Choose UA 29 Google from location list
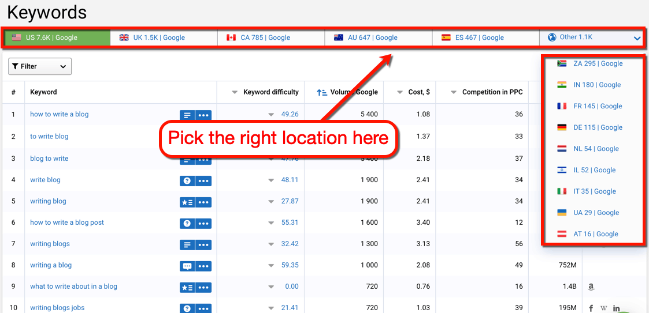Image resolution: width=649 pixels, height=313 pixels. point(588,213)
